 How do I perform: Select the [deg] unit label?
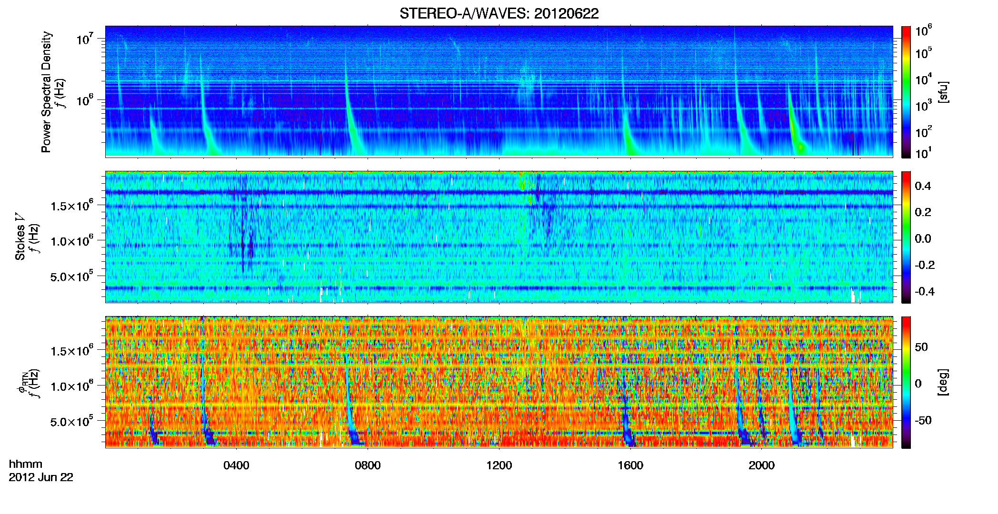pyautogui.click(x=943, y=382)
